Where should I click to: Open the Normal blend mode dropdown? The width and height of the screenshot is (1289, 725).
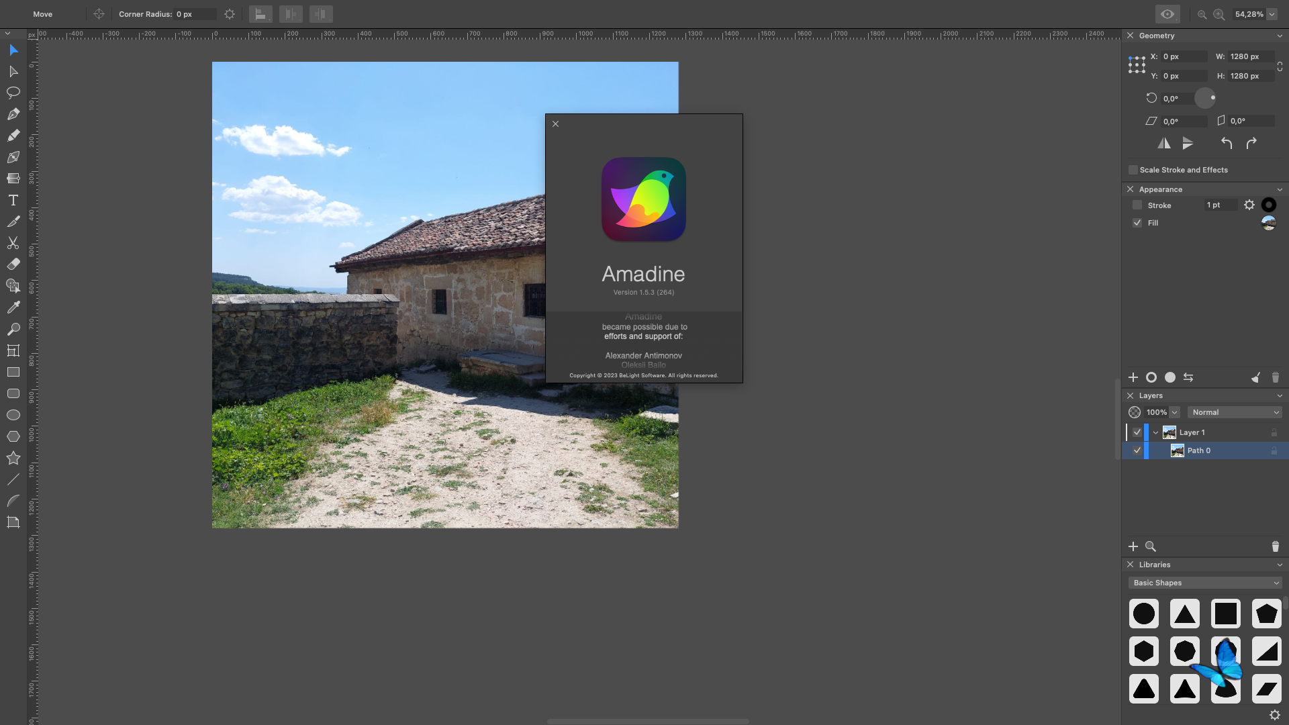point(1235,412)
